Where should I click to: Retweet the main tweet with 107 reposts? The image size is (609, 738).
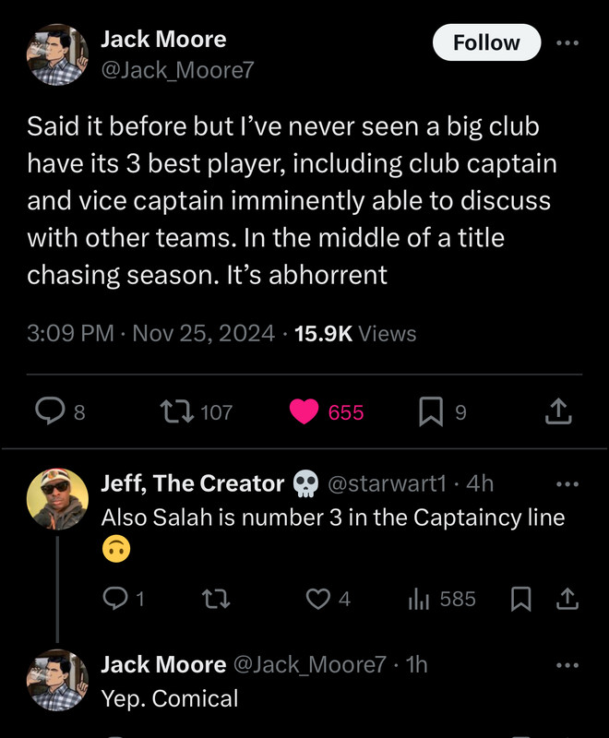(x=176, y=411)
